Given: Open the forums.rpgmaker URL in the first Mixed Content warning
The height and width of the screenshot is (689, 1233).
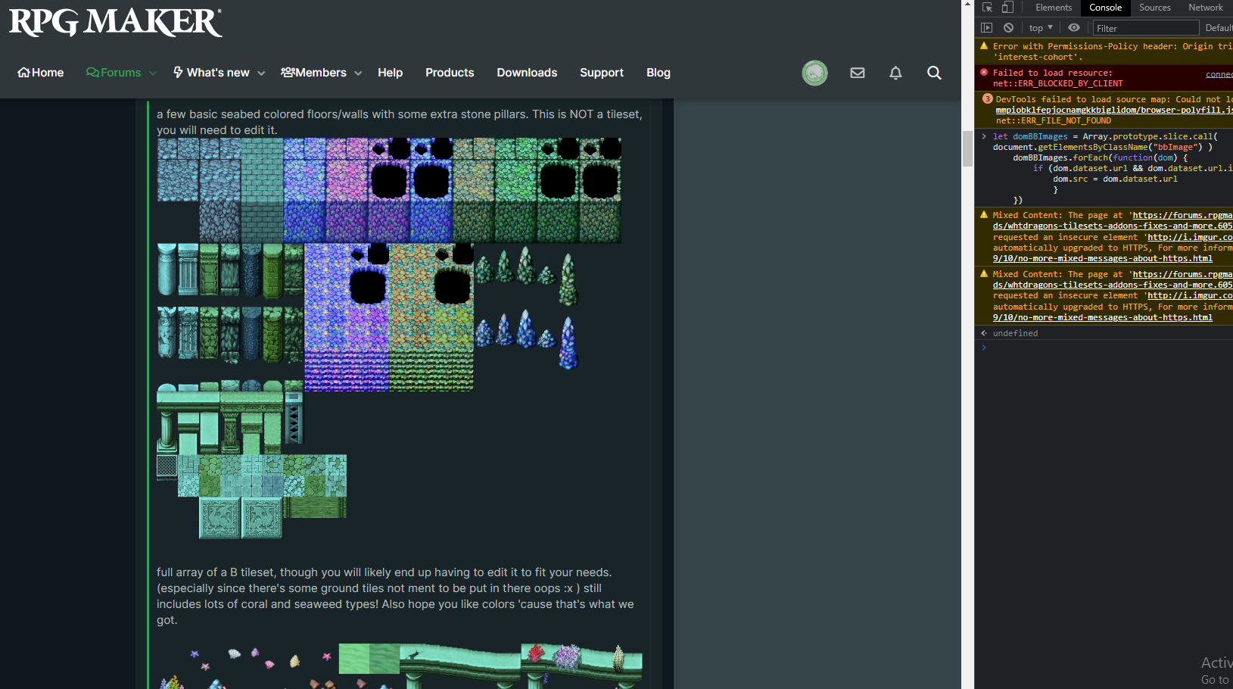Looking at the screenshot, I should [1182, 215].
